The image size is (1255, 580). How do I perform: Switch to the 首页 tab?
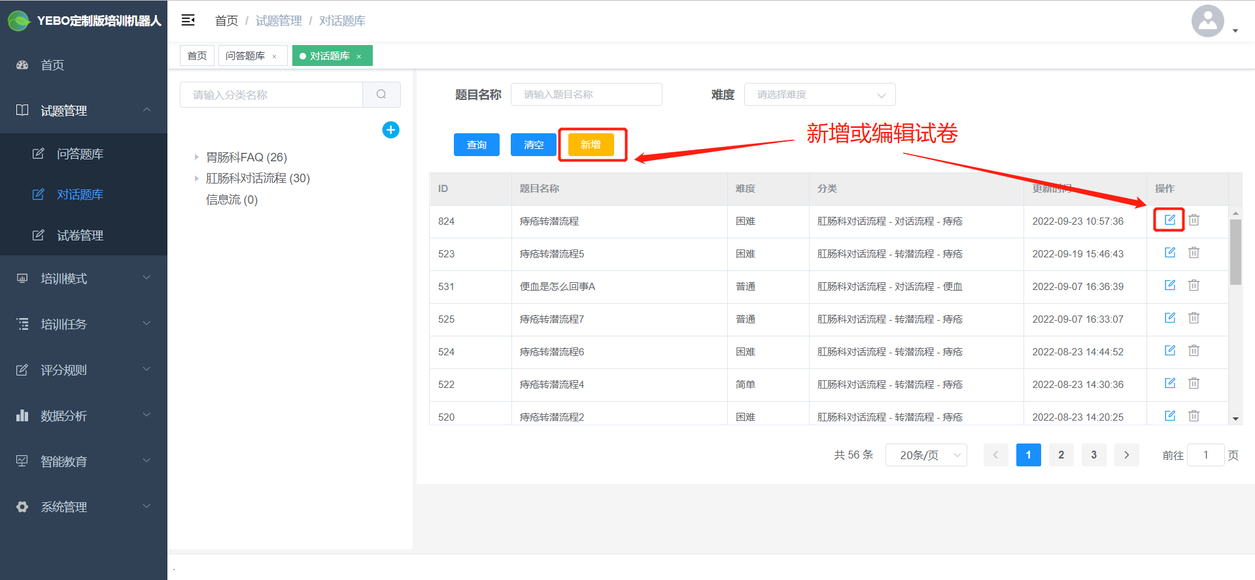197,56
